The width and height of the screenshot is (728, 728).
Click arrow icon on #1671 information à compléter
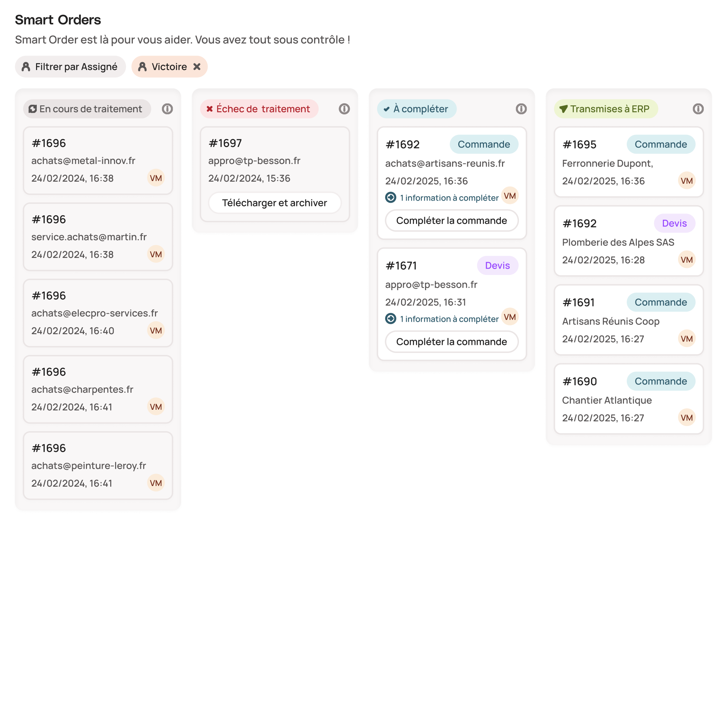click(390, 319)
